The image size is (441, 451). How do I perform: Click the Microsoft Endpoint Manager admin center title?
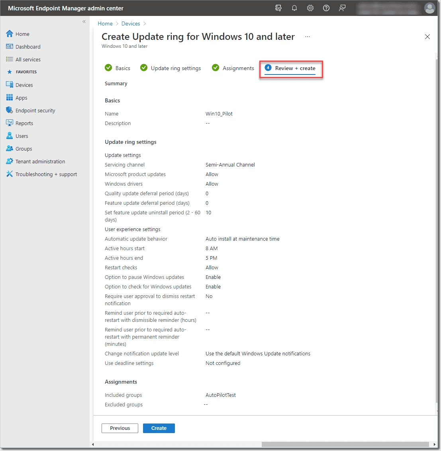(66, 8)
